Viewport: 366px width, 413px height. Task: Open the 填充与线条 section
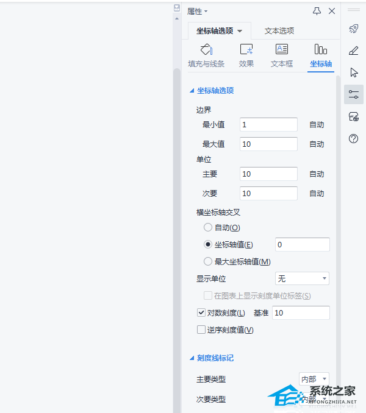(x=206, y=56)
